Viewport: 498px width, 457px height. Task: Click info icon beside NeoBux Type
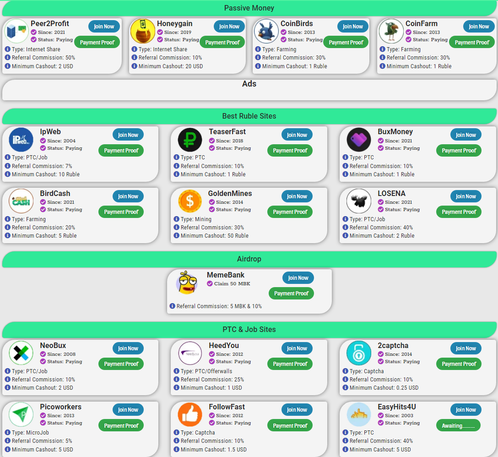click(8, 371)
